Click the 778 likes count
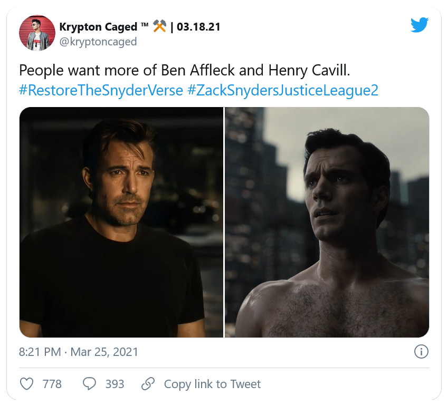 (x=52, y=384)
